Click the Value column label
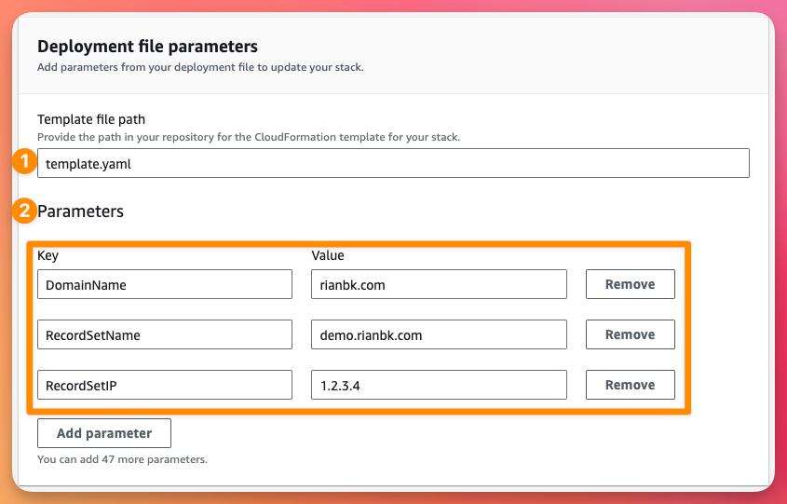This screenshot has width=787, height=504. [x=328, y=255]
